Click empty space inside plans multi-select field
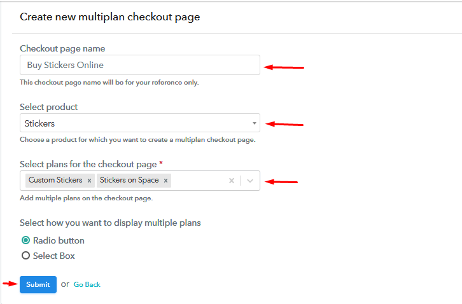 199,181
